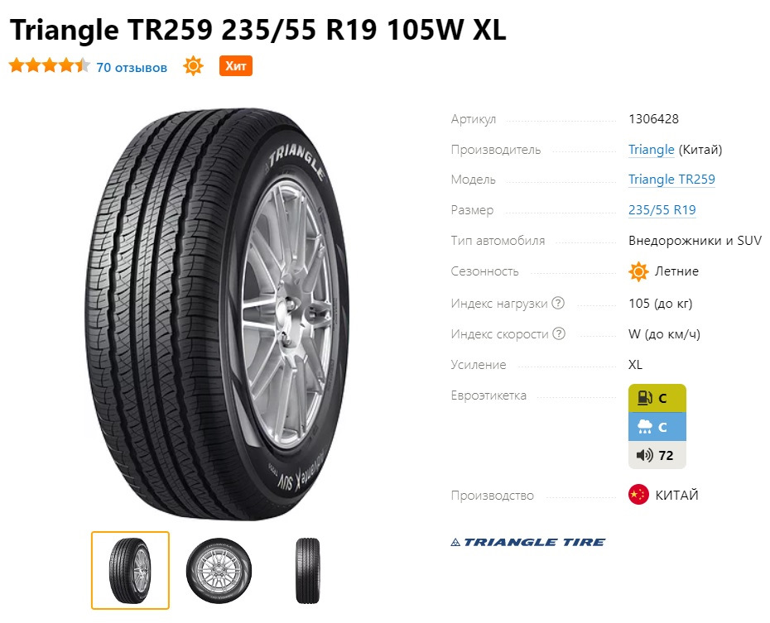
Task: Click the star rating icons
Action: pyautogui.click(x=50, y=65)
